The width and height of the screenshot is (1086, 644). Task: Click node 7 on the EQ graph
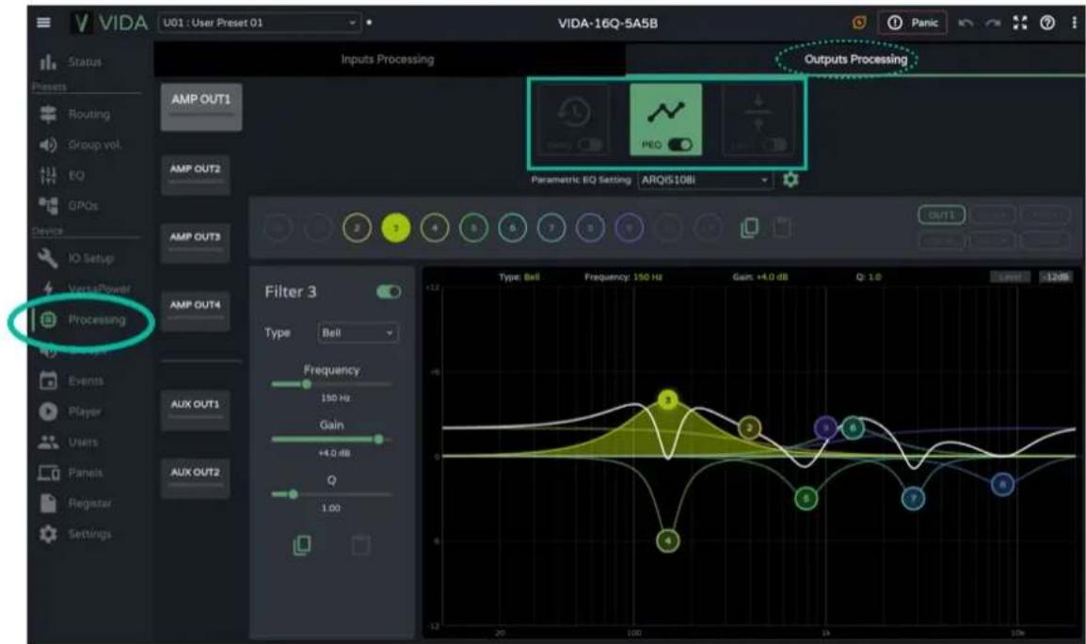[x=914, y=498]
